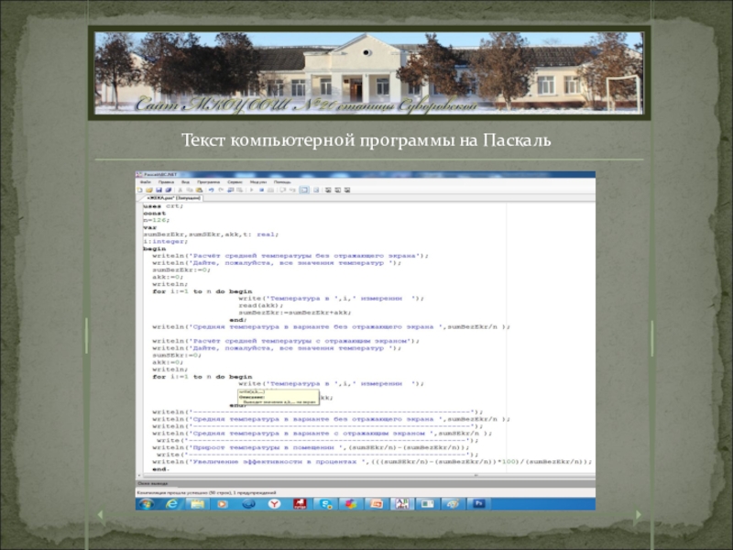Click the Окно вывода panel header
The image size is (733, 550).
point(151,483)
